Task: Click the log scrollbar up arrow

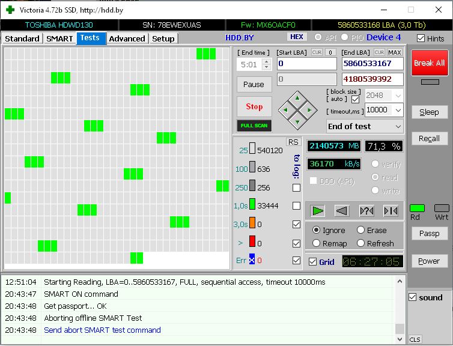Action: pos(400,281)
